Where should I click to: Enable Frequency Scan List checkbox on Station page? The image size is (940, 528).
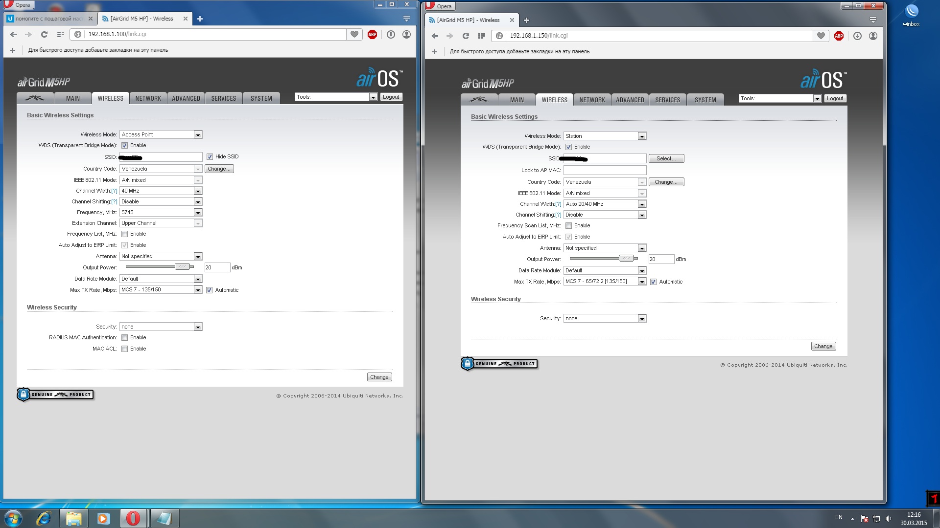568,226
